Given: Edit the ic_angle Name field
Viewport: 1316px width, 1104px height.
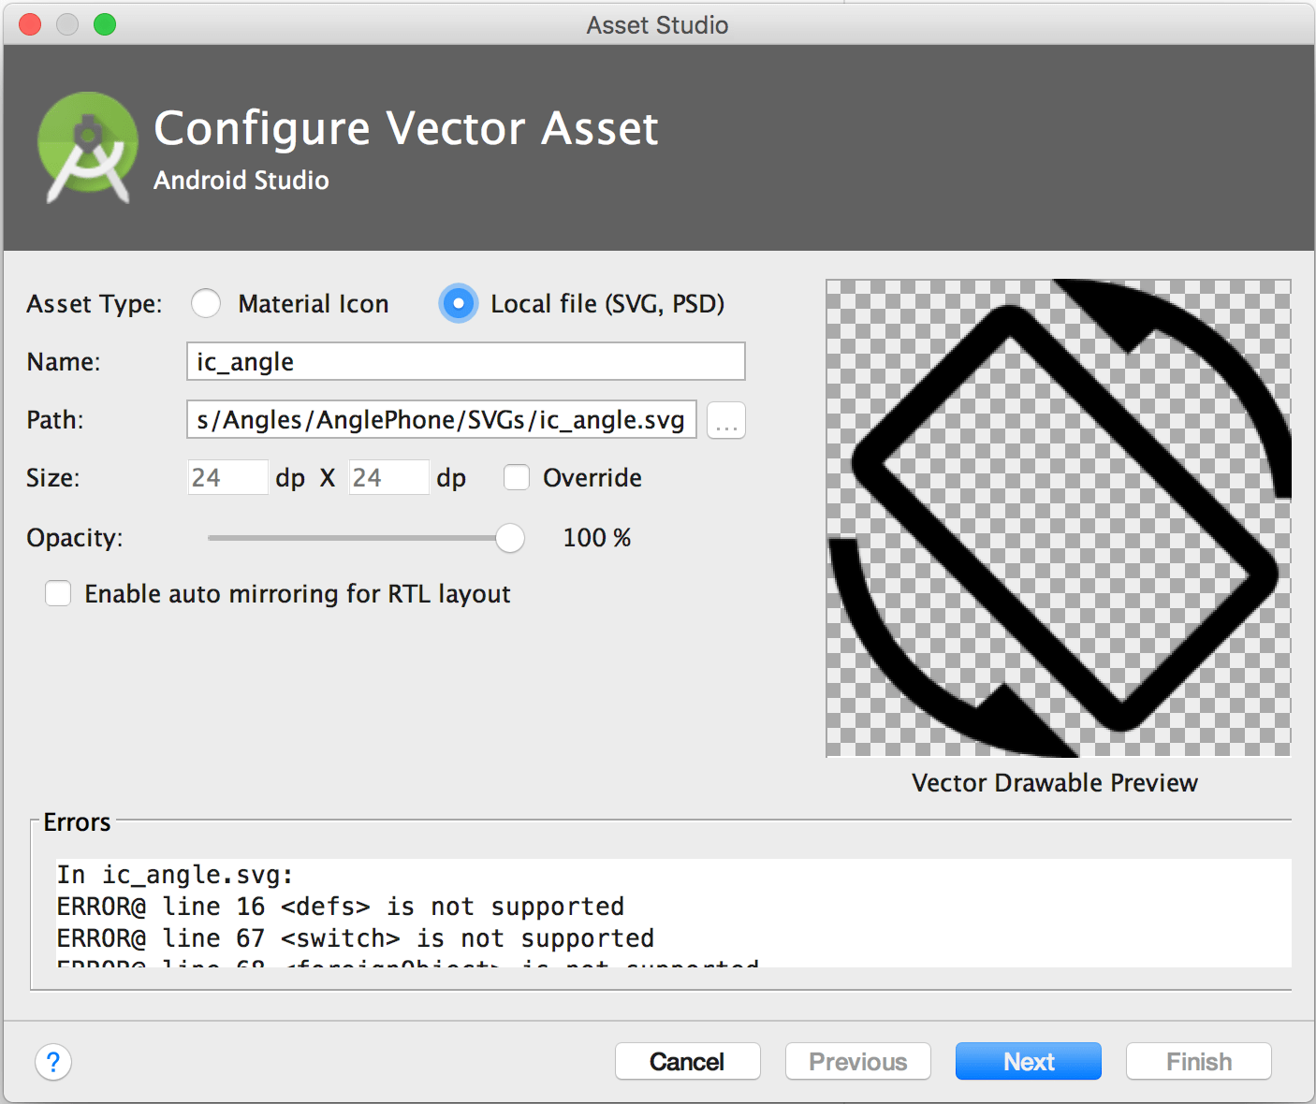Looking at the screenshot, I should [465, 361].
